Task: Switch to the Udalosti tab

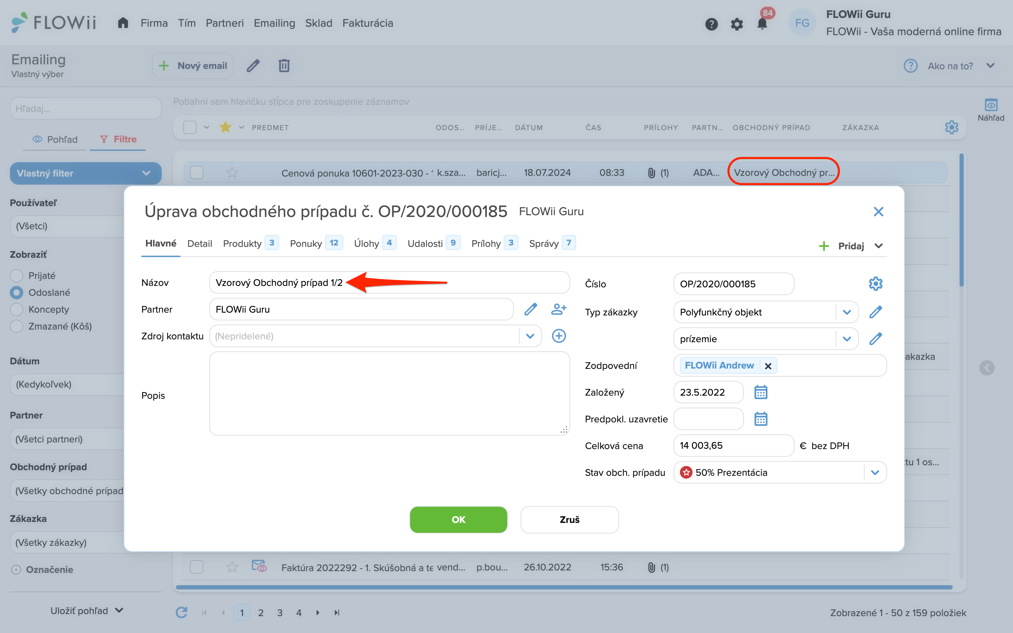Action: coord(434,244)
